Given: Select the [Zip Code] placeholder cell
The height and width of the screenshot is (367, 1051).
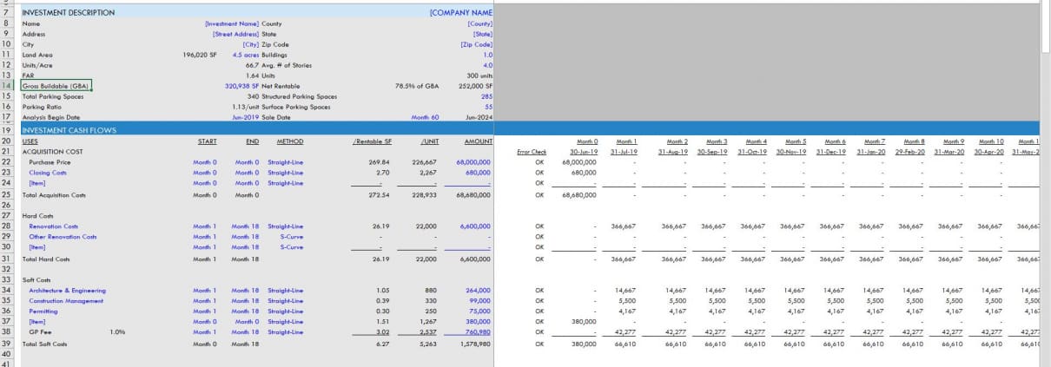Looking at the screenshot, I should click(477, 44).
